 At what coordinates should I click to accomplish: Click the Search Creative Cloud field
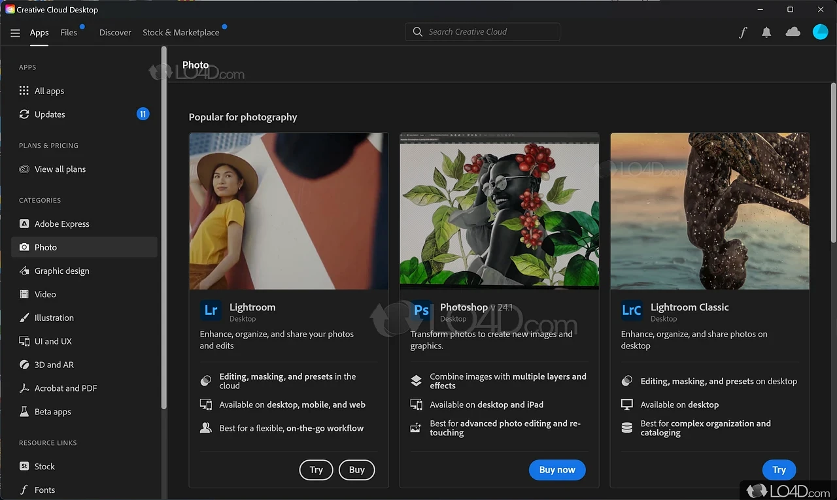click(483, 32)
